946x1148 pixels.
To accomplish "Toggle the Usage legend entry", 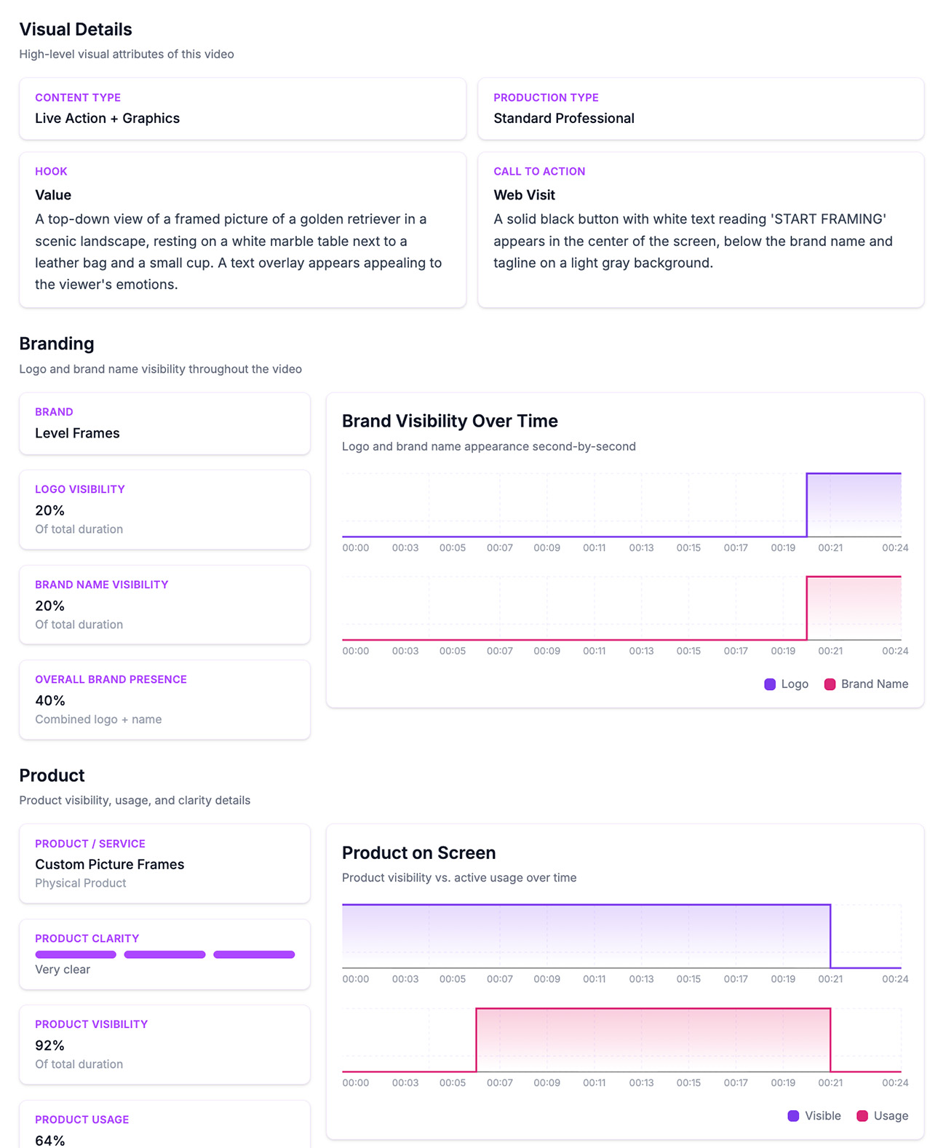I will coord(882,1116).
